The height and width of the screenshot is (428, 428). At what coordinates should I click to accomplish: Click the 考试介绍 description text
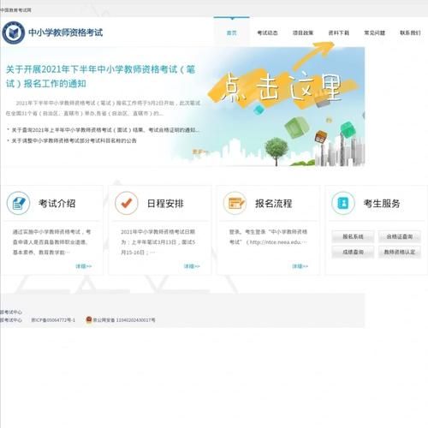(51, 242)
